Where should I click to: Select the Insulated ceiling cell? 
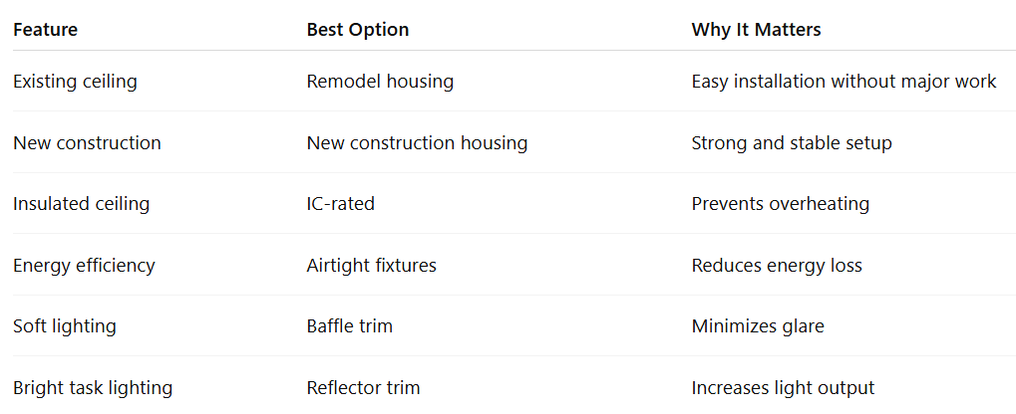point(81,204)
